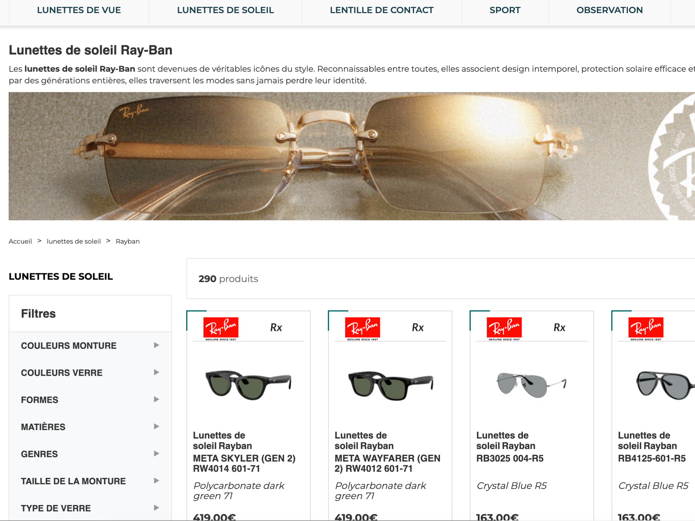The image size is (695, 521).
Task: Click the Ray-Ban logo on Meta Wayfarer card
Action: [x=363, y=329]
